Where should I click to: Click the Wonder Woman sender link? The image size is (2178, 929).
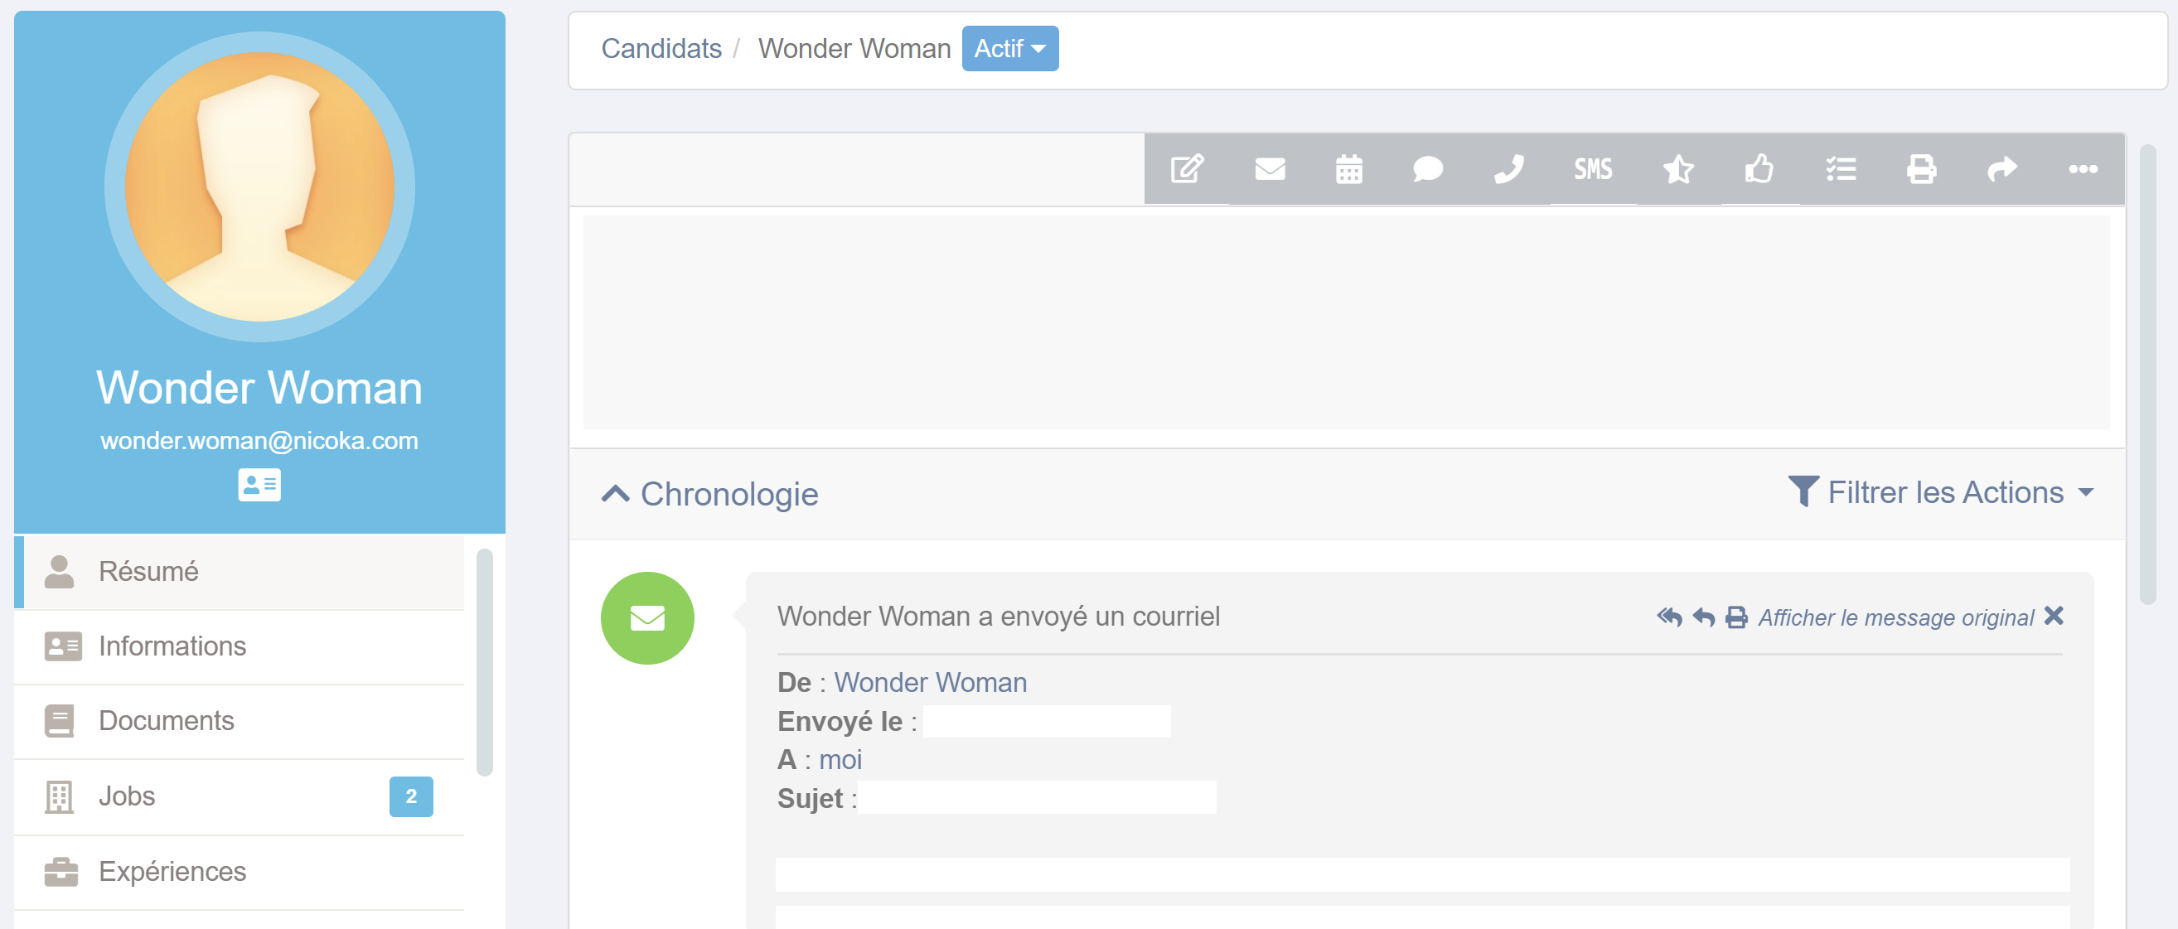[x=930, y=682]
